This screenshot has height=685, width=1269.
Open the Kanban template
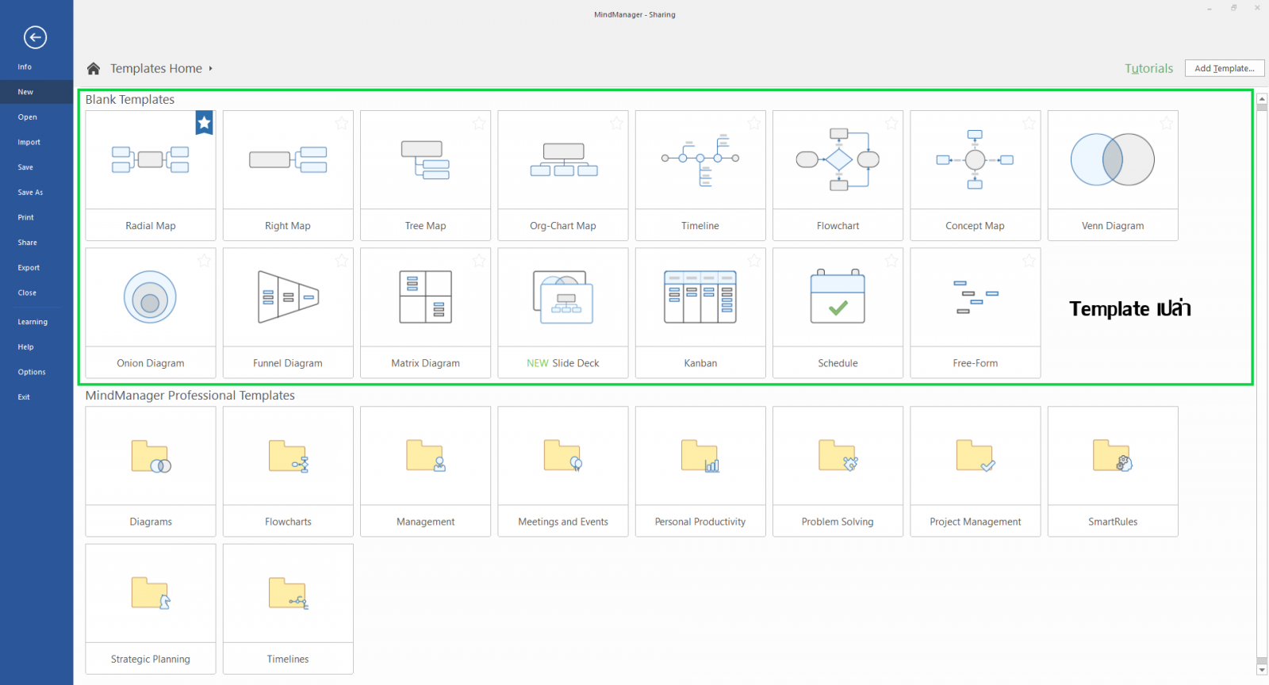(x=700, y=313)
